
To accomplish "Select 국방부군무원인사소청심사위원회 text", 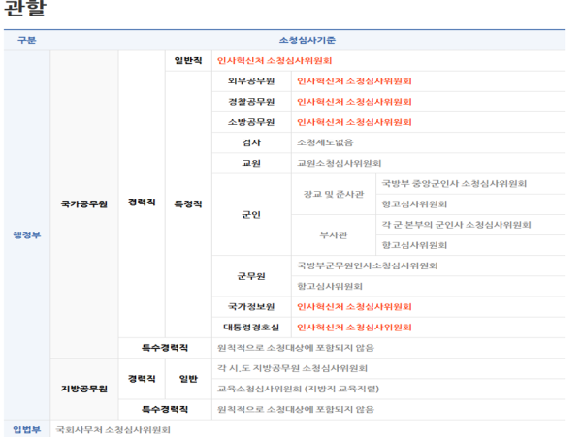I will click(368, 265).
